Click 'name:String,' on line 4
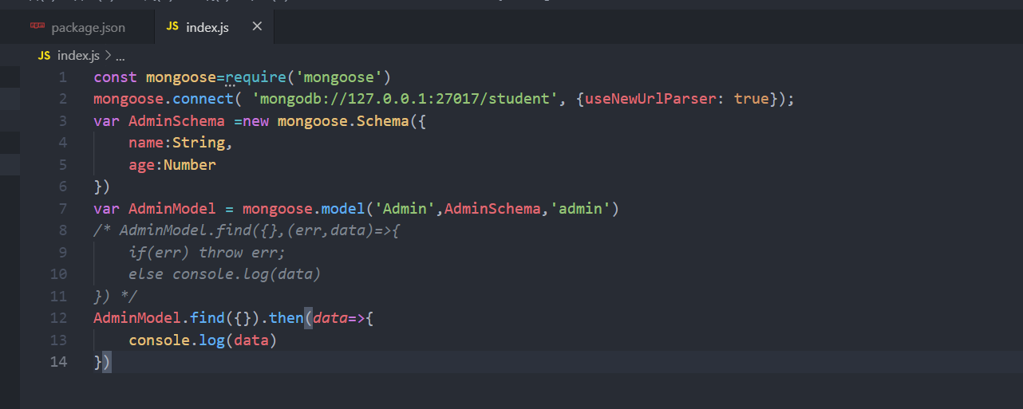The image size is (1023, 409). click(x=181, y=143)
